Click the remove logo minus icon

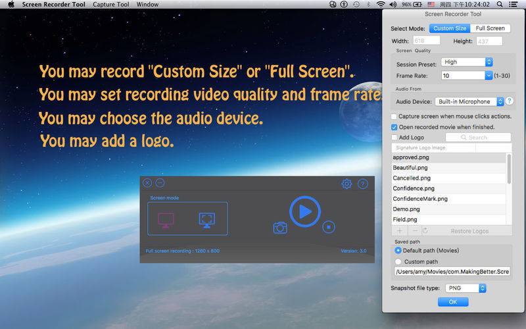coord(415,231)
